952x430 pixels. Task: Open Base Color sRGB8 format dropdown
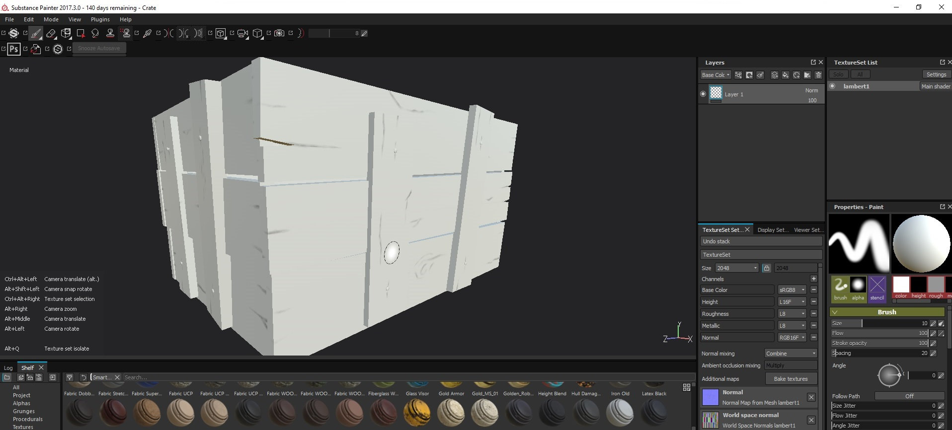[x=792, y=289]
